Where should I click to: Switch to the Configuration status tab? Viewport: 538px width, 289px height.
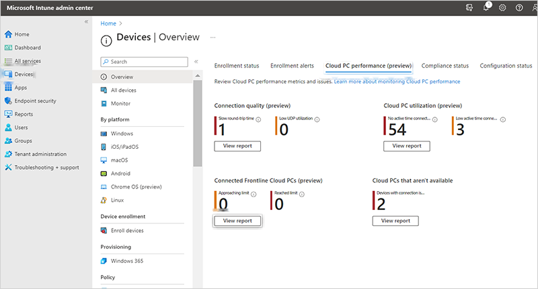[x=506, y=66]
